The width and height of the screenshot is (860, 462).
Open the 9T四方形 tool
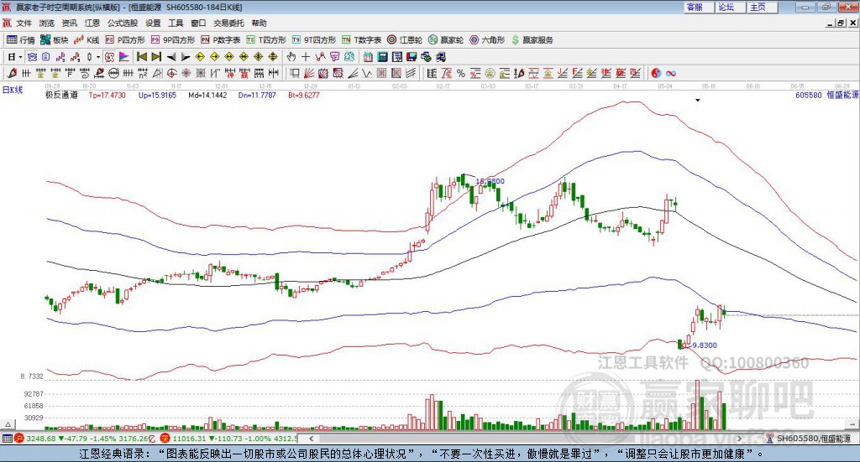pos(314,40)
